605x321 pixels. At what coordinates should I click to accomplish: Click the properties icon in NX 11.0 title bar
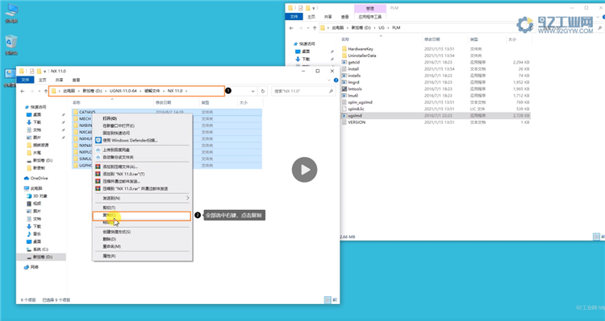click(x=31, y=72)
